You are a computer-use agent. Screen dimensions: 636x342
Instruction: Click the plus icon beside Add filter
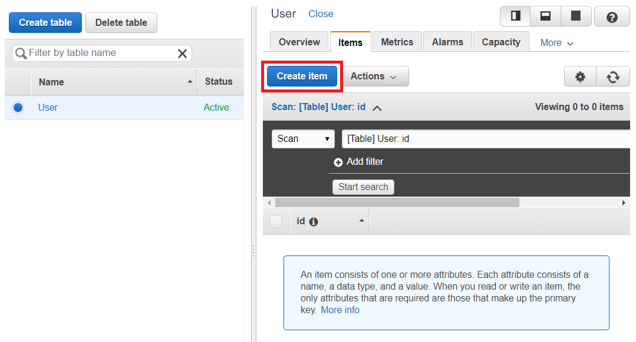click(338, 162)
